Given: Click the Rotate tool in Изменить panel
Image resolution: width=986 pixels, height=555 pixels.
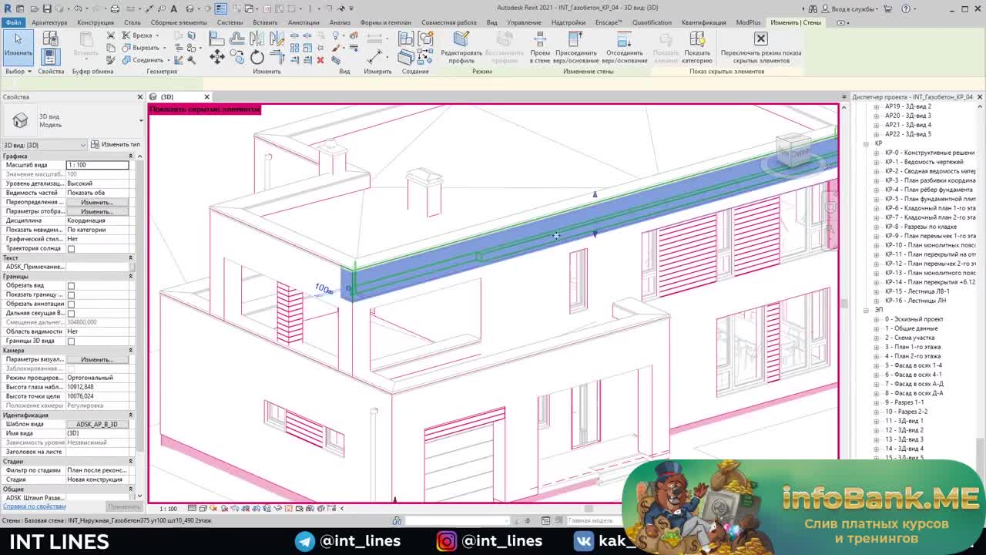Looking at the screenshot, I should (257, 58).
